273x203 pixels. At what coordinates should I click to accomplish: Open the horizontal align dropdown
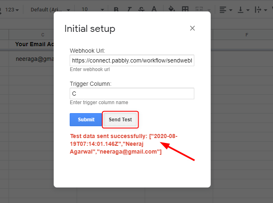point(225,9)
